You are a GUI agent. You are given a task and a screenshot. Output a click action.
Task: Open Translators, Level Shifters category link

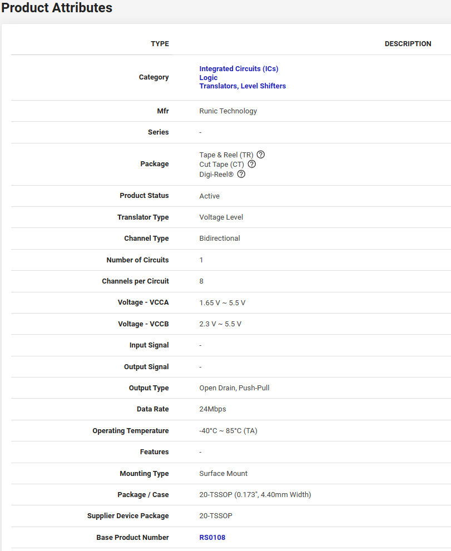click(242, 86)
